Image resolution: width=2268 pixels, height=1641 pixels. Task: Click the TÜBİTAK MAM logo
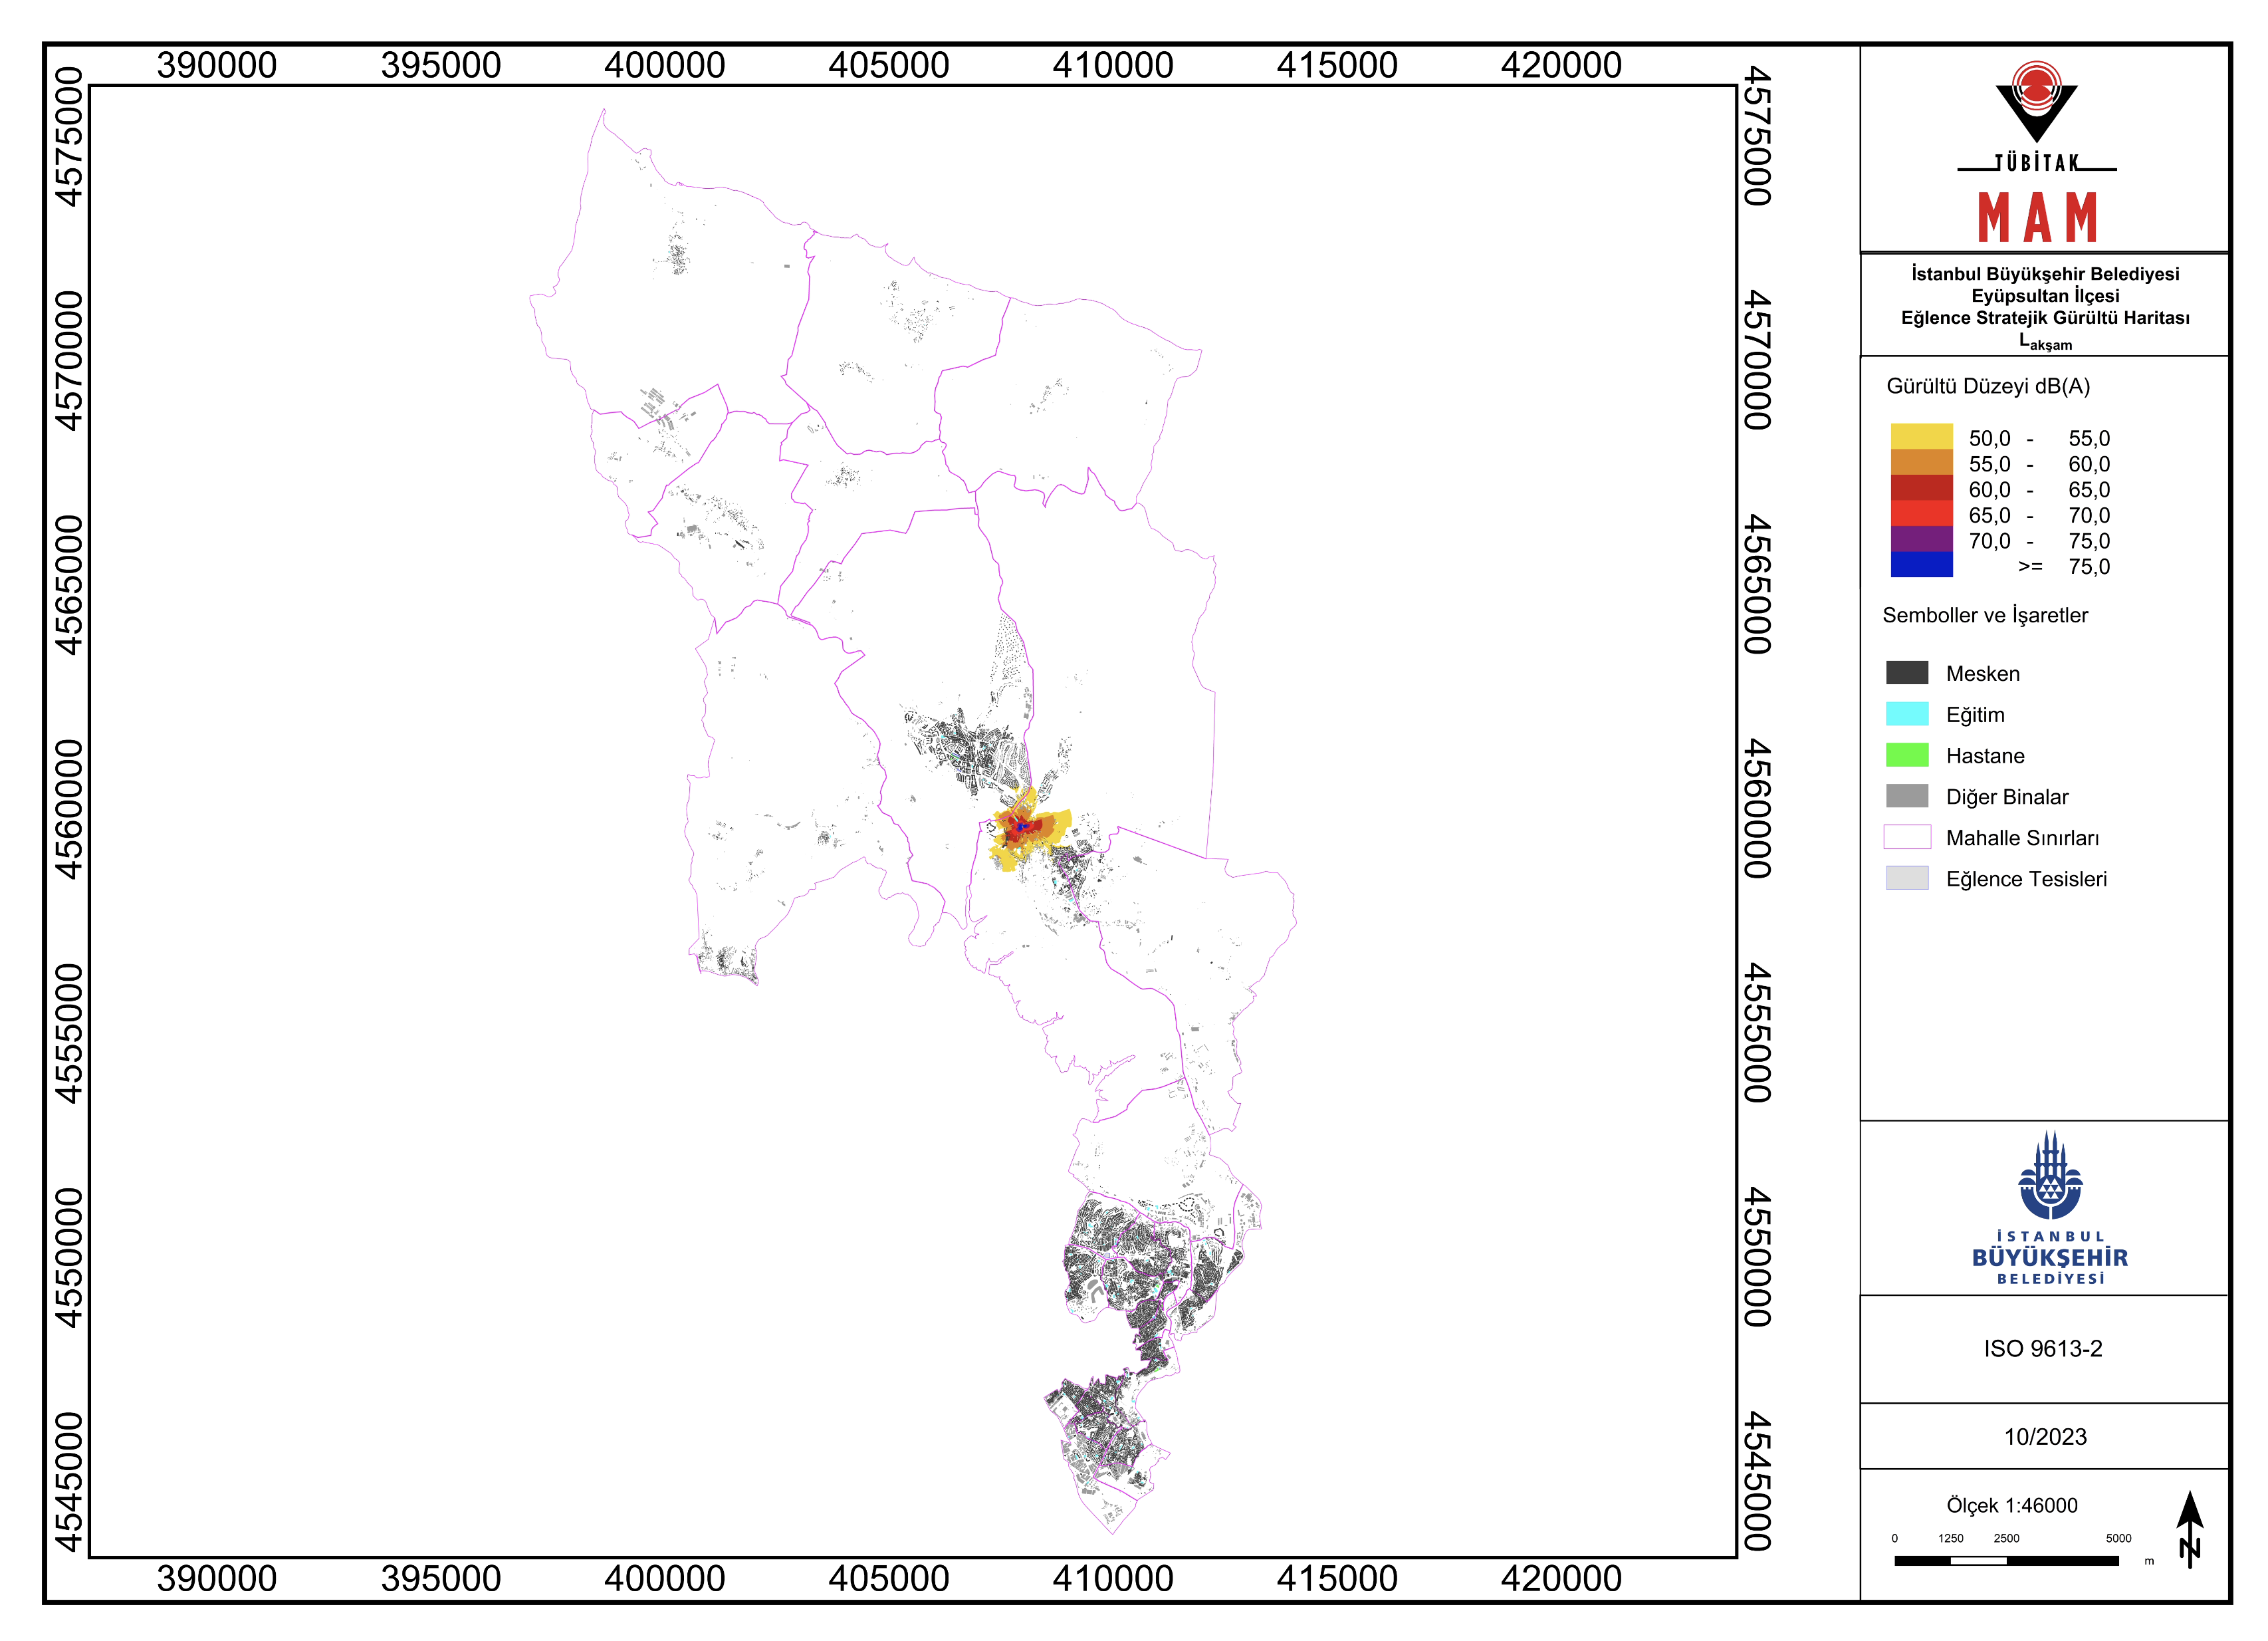(2036, 151)
